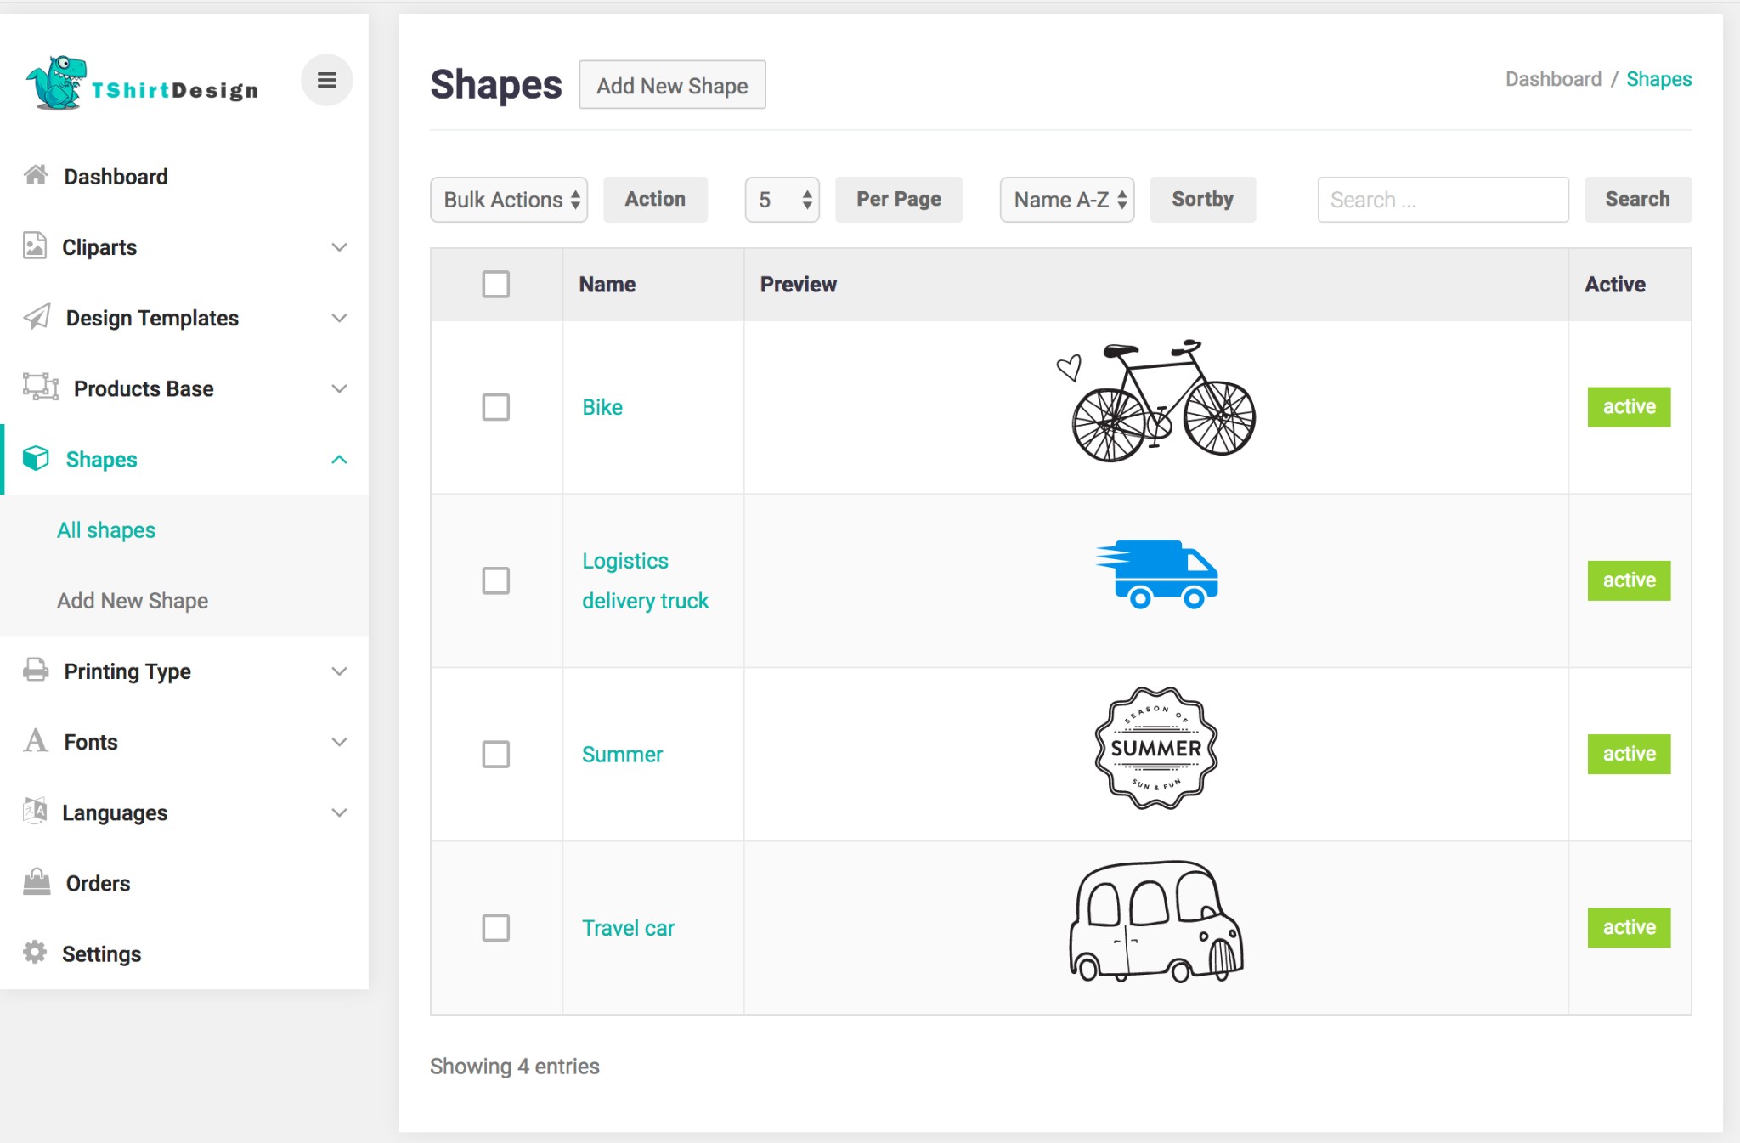Click the Design Templates paper plane icon
The width and height of the screenshot is (1740, 1143).
point(37,317)
